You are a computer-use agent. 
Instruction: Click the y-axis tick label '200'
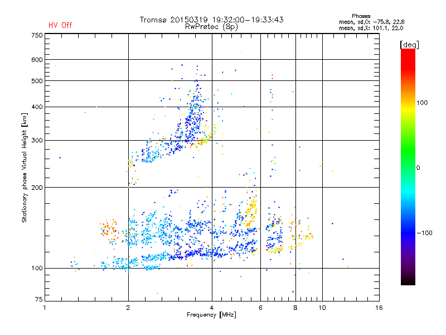[37, 188]
